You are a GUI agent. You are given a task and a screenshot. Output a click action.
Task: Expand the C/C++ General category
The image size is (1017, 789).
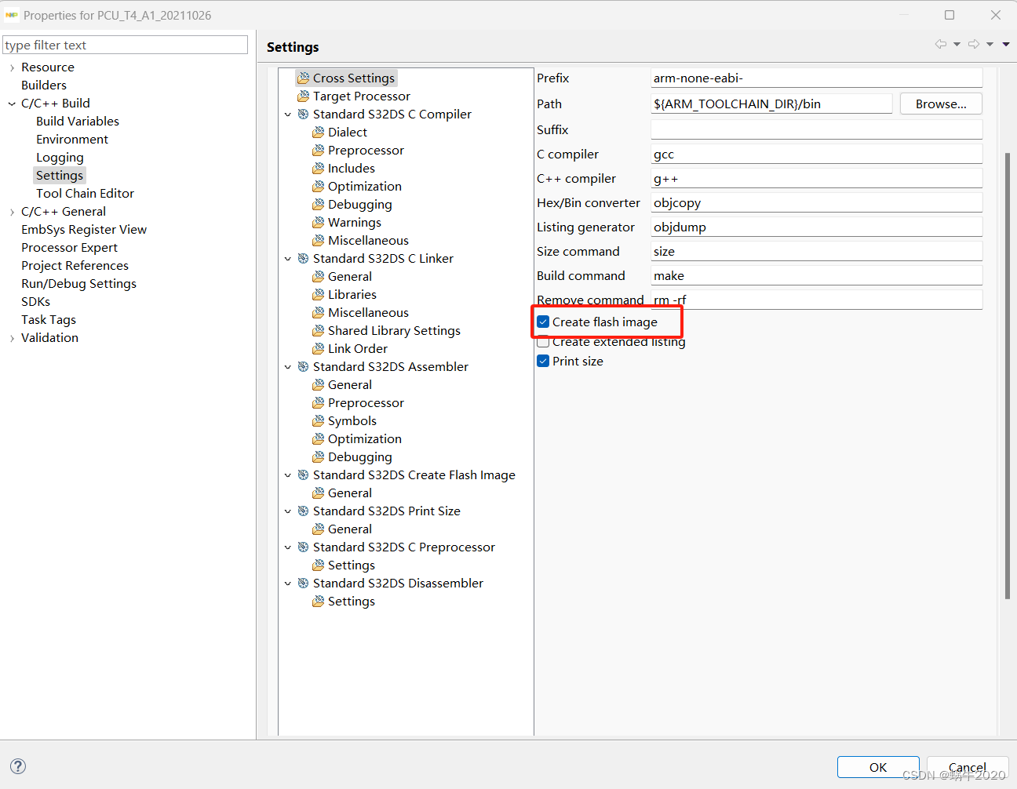(x=12, y=212)
